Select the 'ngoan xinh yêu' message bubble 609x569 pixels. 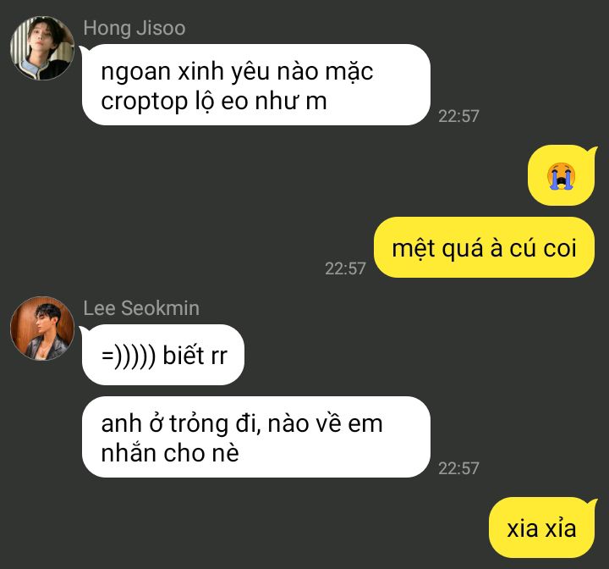pyautogui.click(x=256, y=85)
